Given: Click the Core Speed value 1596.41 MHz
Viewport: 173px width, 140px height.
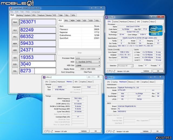Looking at the screenshot, I should pyautogui.click(x=124, y=52).
